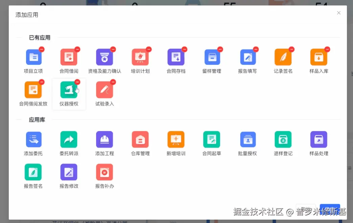The height and width of the screenshot is (223, 353).
Task: Remove 合同借阅发放 using the minus badge
Action: click(x=41, y=82)
